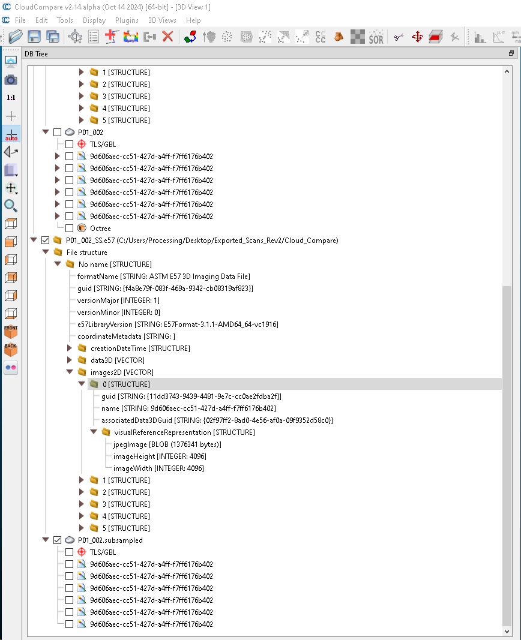Viewport: 521px width, 640px height.
Task: Switch to the BACK view
Action: click(10, 350)
